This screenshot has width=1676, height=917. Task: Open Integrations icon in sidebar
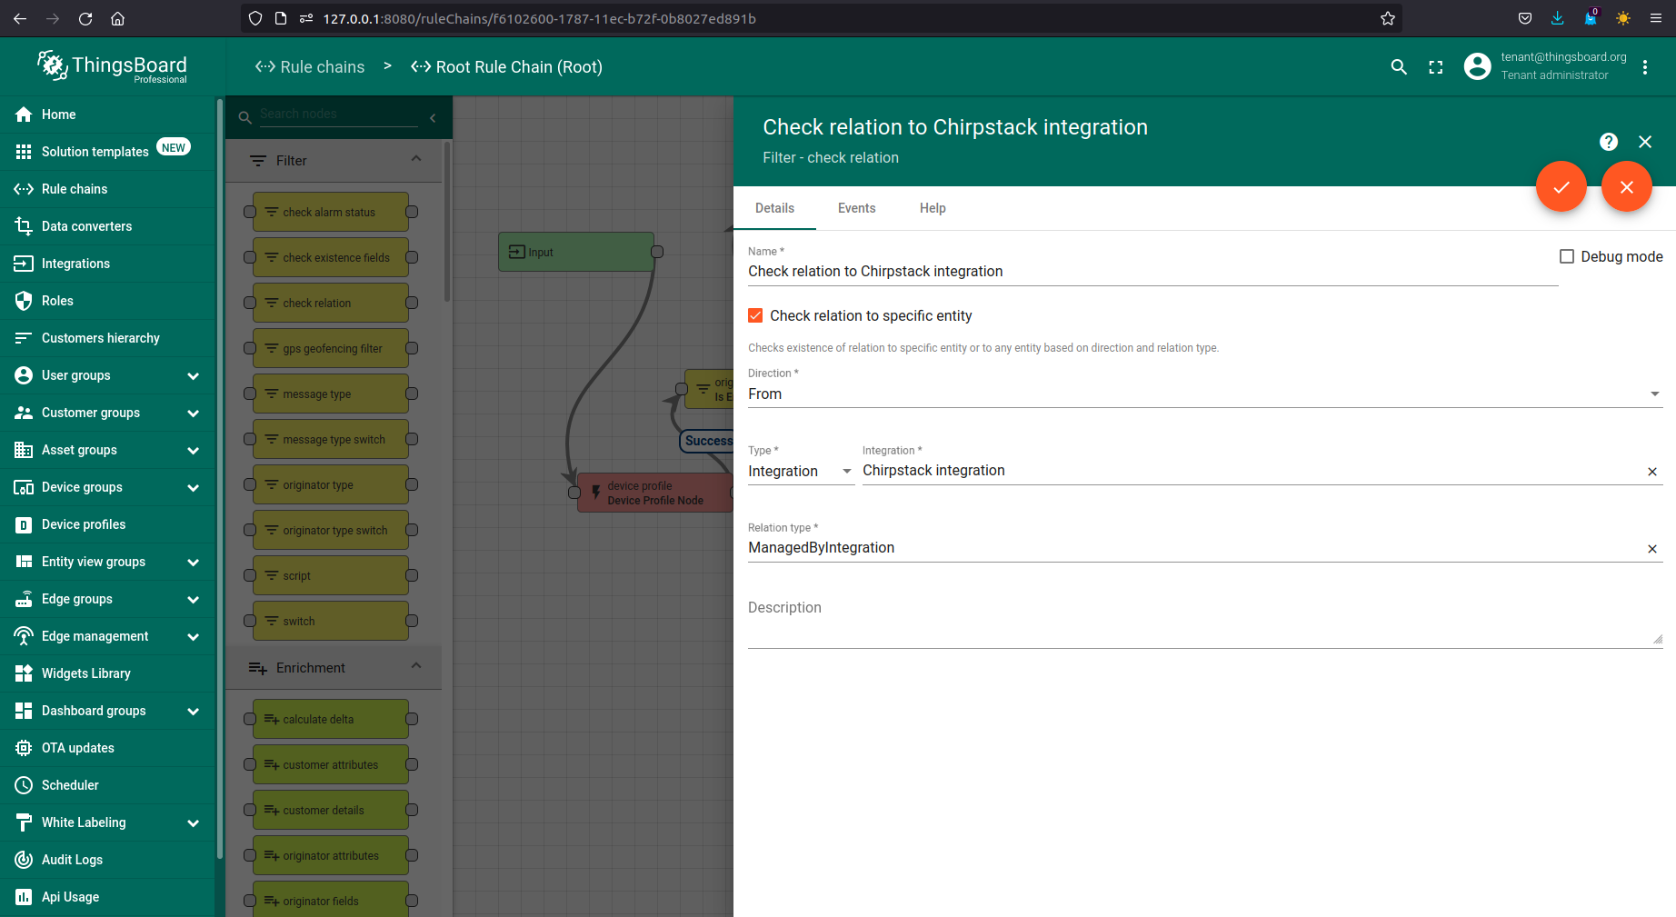click(x=24, y=264)
